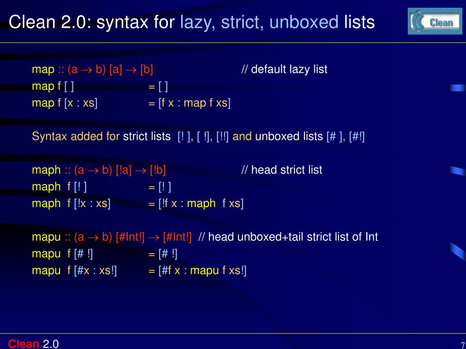The image size is (466, 349).
Task: Select the line 'map :: (a → b) [a] → [b]'
Action: 92,70
